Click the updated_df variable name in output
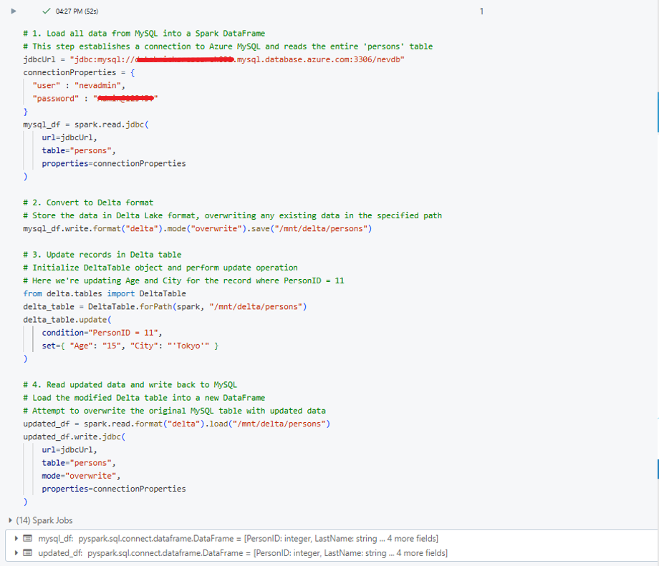 click(59, 553)
